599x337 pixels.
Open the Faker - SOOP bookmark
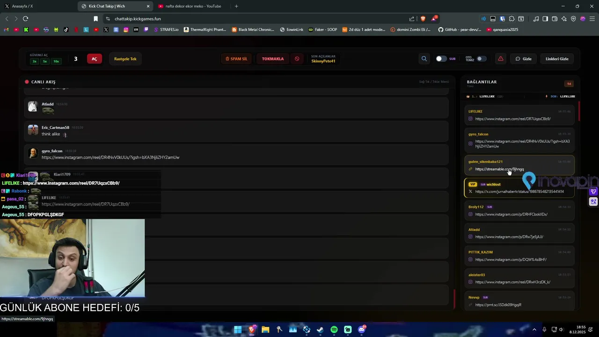tap(322, 29)
